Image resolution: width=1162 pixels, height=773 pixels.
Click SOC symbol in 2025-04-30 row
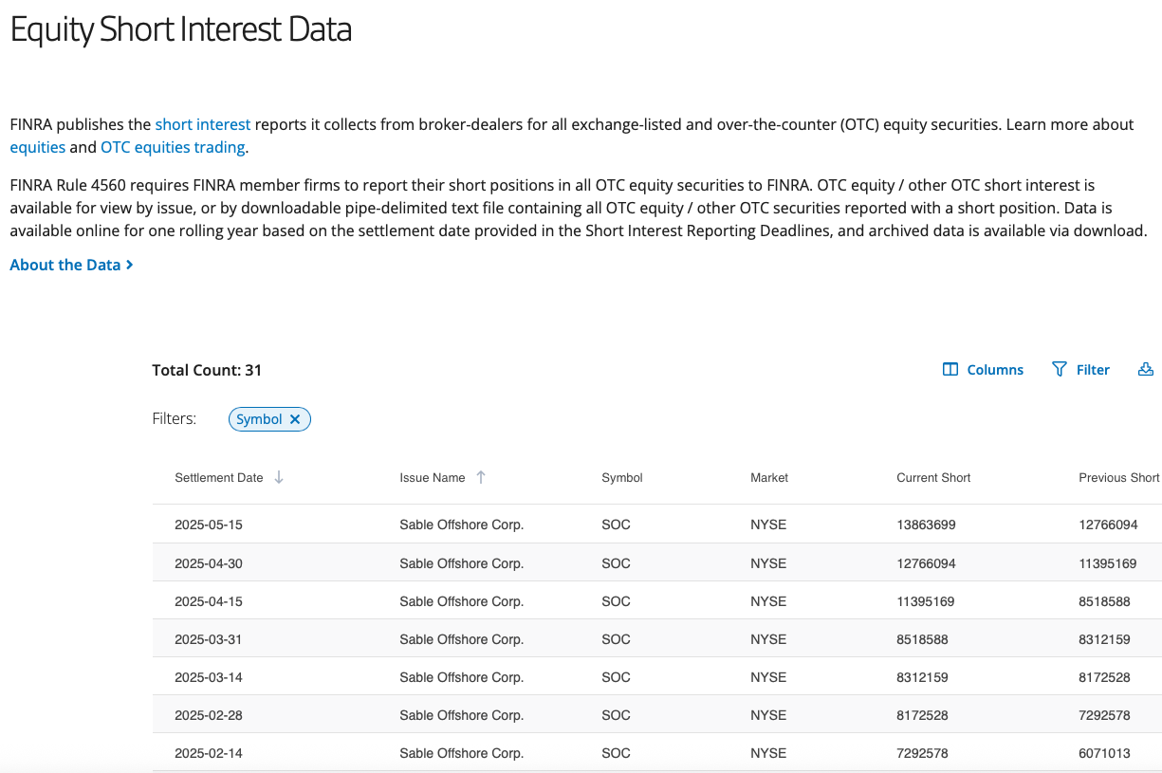tap(616, 563)
